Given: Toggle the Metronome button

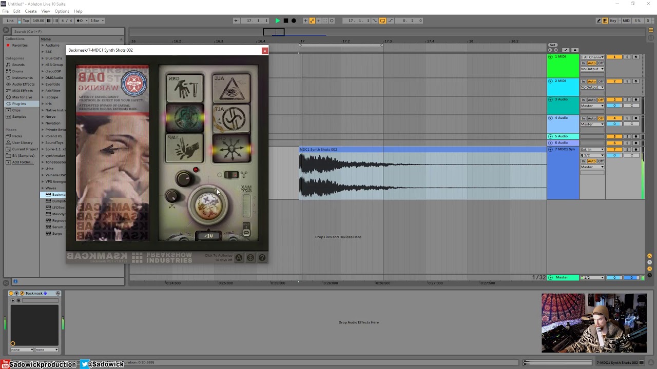Looking at the screenshot, I should point(80,20).
